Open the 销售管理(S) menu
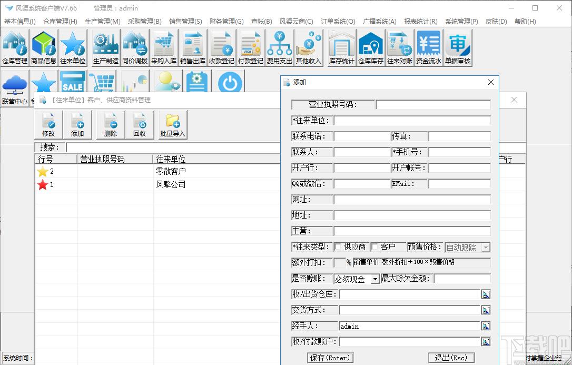The height and width of the screenshot is (365, 572). tap(186, 22)
